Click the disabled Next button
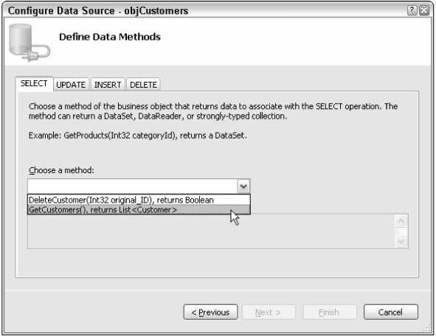Viewport: 436px width, 336px height. pyautogui.click(x=269, y=312)
